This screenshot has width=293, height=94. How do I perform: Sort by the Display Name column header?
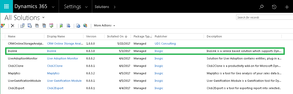pos(56,36)
